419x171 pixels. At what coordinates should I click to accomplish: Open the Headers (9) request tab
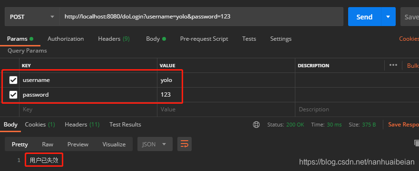114,39
